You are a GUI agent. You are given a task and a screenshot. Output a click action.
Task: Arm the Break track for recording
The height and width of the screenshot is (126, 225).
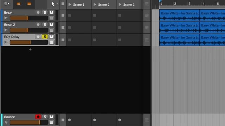coord(38,13)
